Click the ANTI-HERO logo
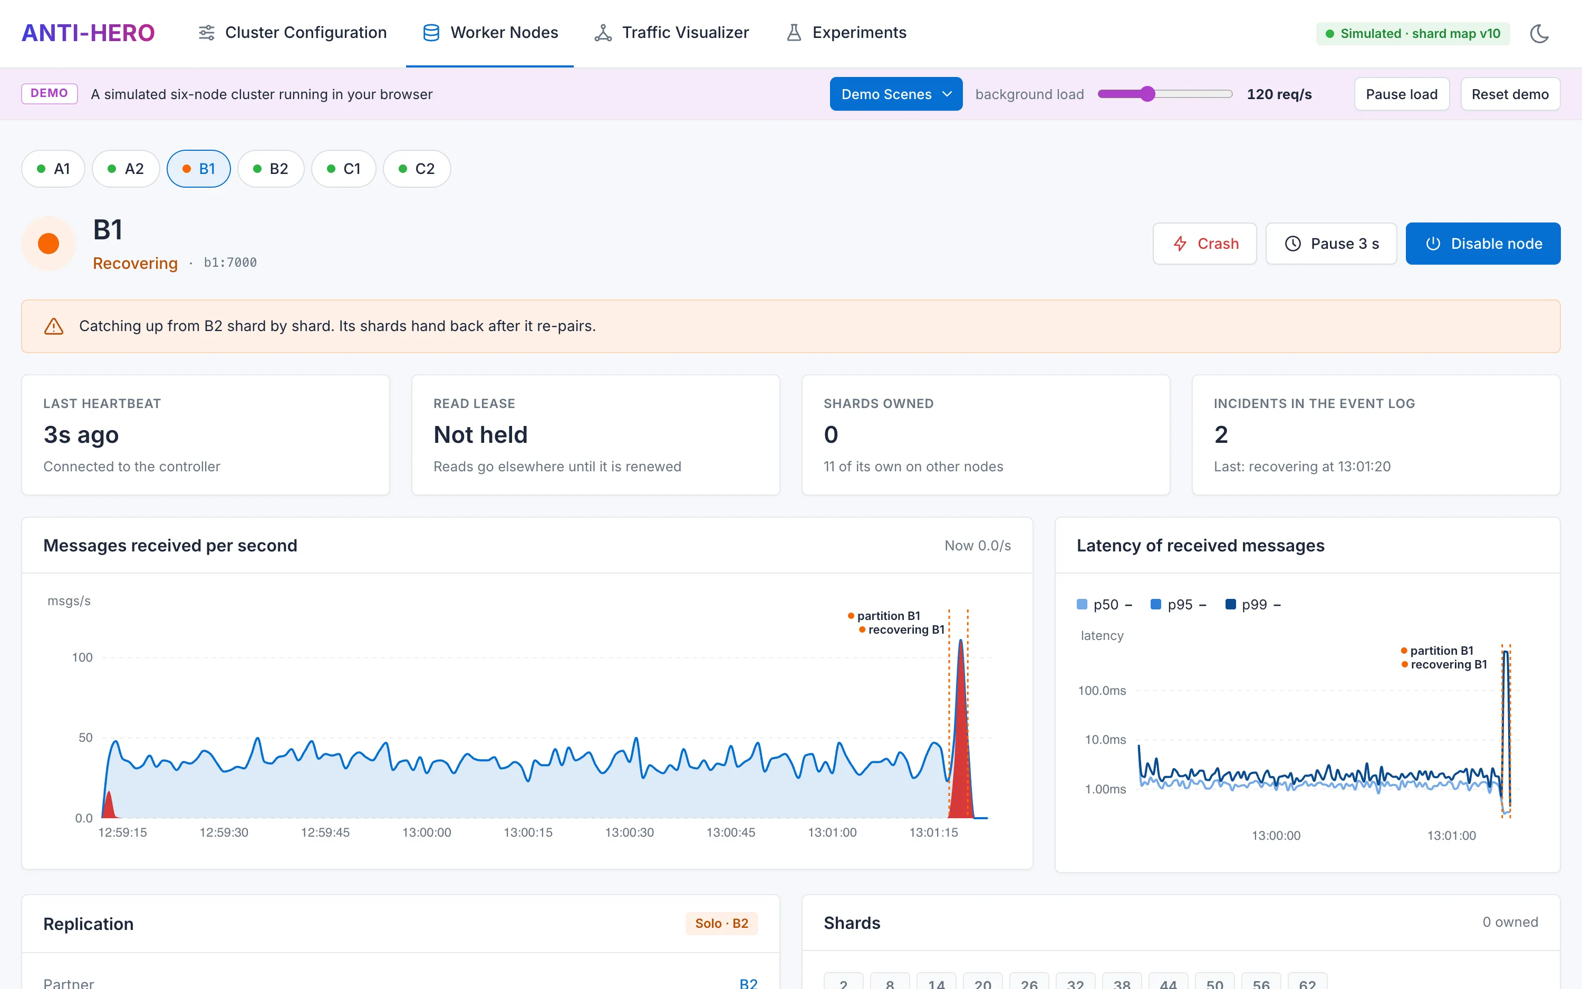The width and height of the screenshot is (1582, 989). [x=88, y=33]
